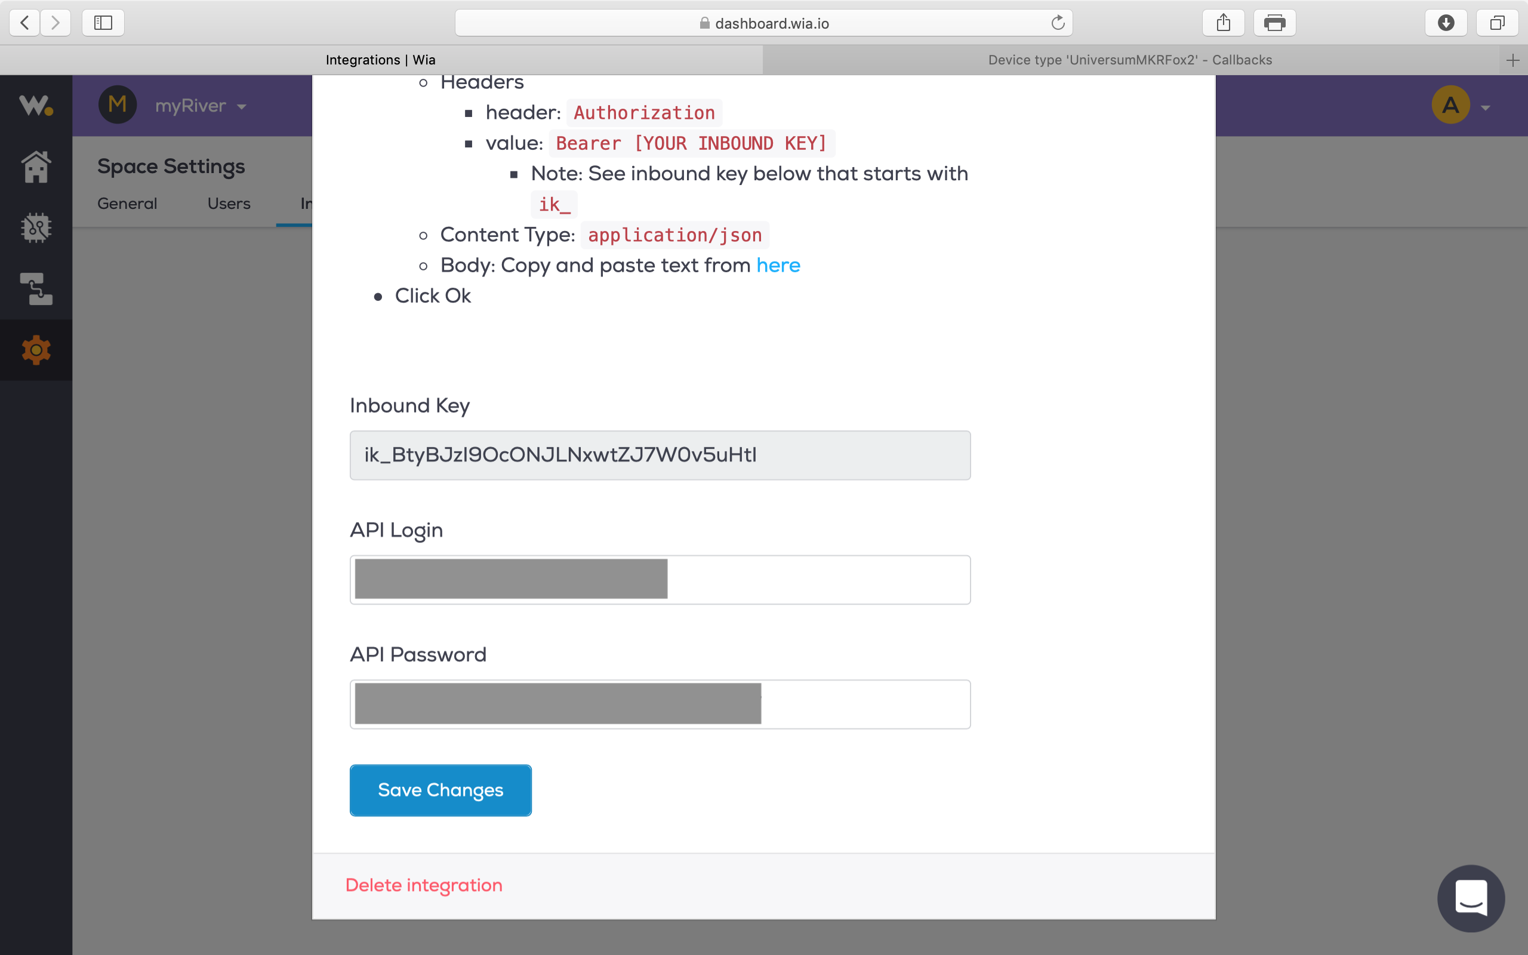Screen dimensions: 1528x955
Task: Click the Wia logo icon
Action: click(36, 106)
